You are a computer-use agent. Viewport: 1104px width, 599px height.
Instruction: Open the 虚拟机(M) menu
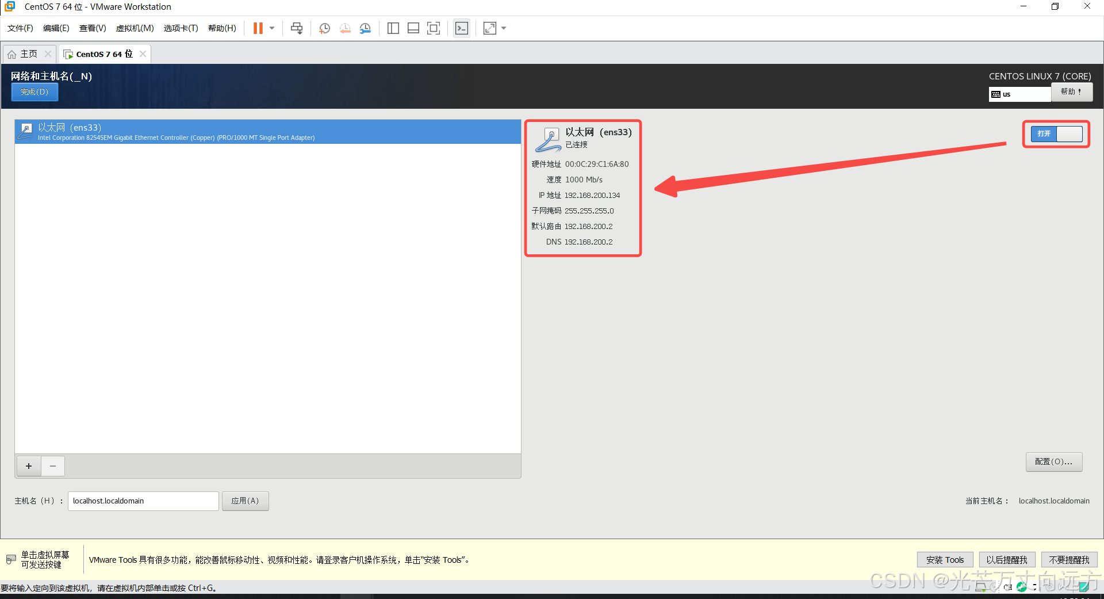point(135,28)
